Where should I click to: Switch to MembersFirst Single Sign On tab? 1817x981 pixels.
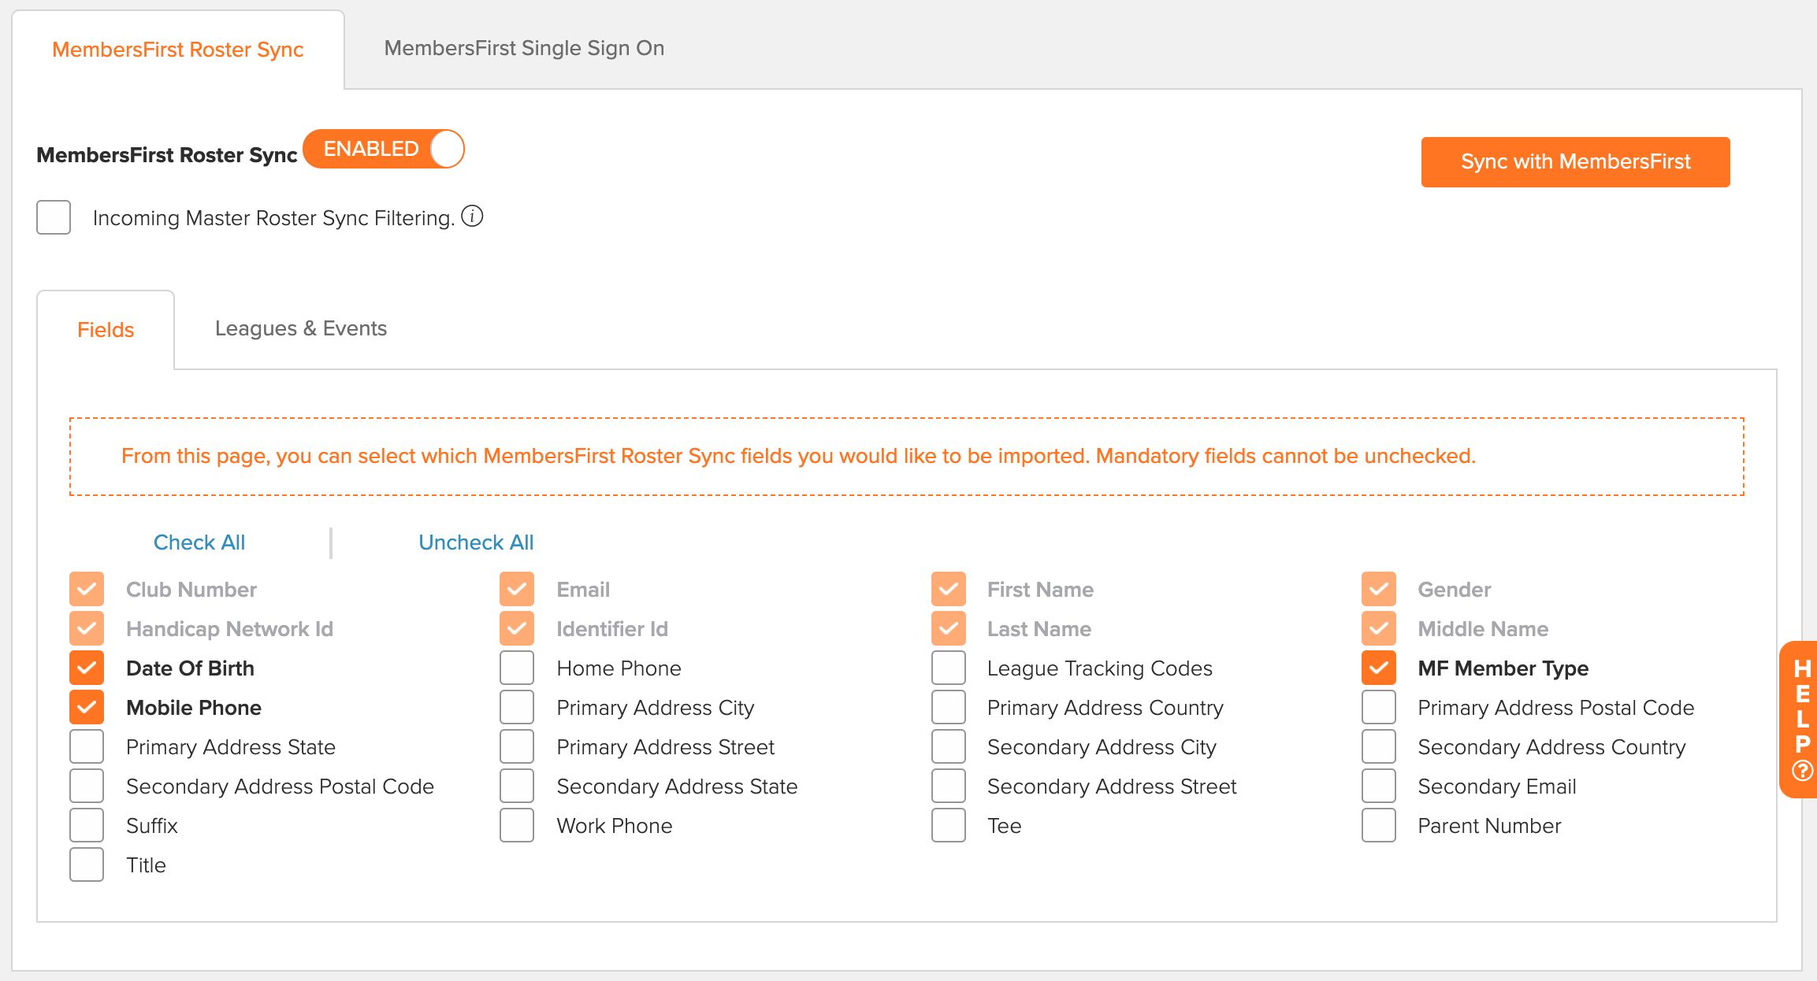tap(524, 48)
